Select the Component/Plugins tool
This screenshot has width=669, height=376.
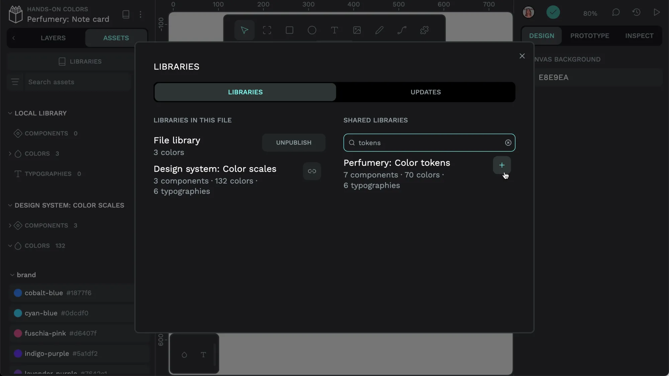[424, 30]
